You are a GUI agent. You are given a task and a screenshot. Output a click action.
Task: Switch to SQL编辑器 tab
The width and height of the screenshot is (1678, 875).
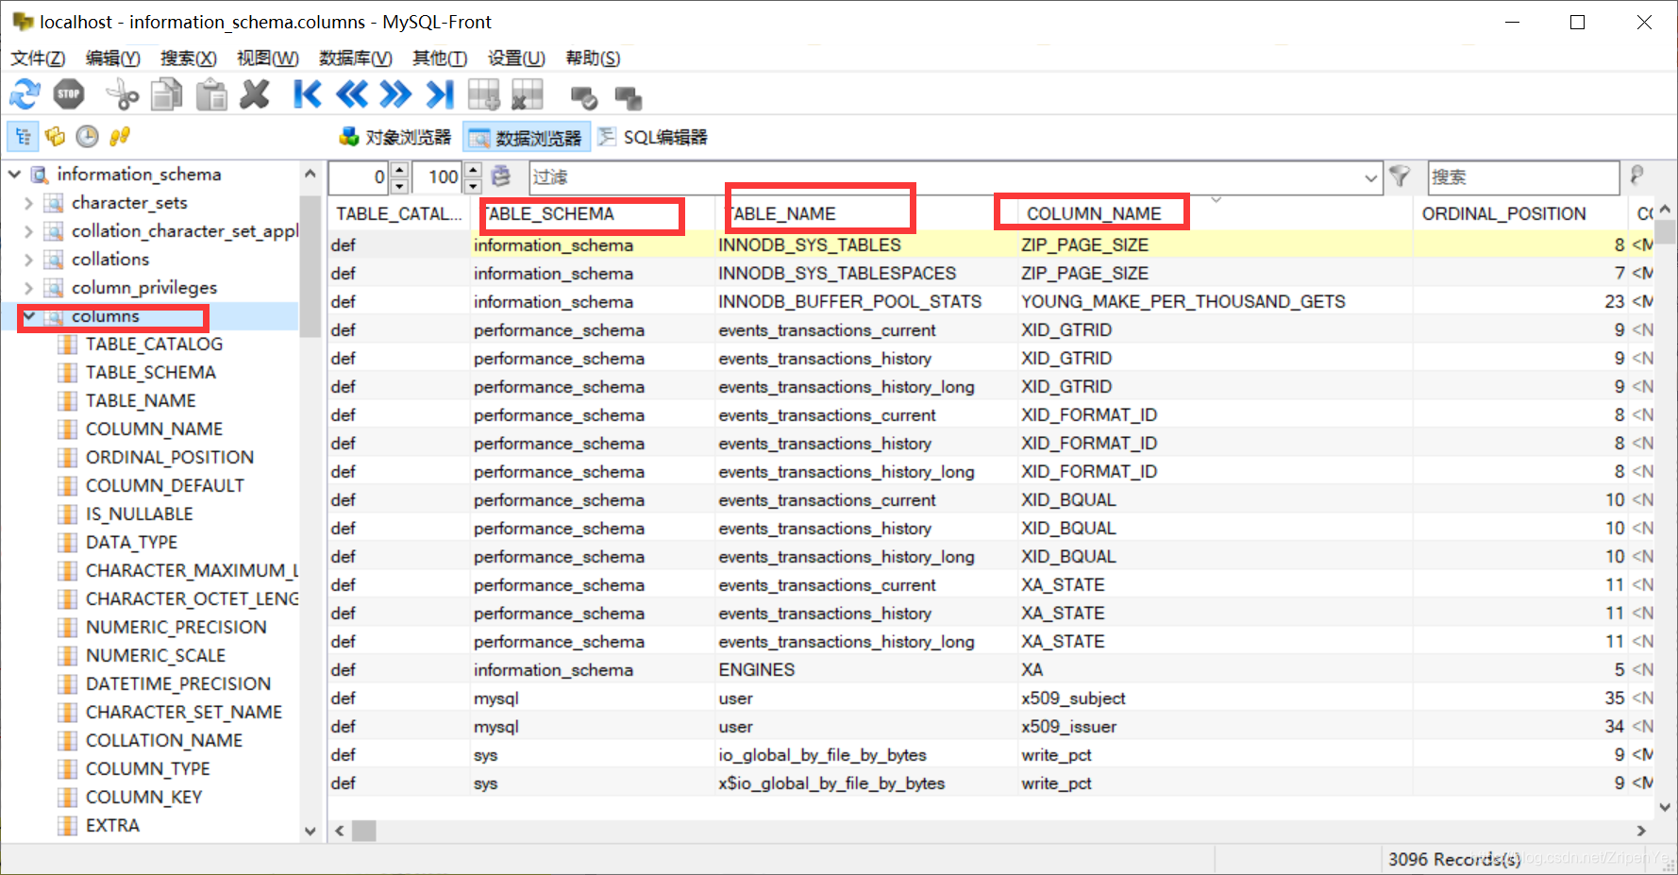coord(653,138)
